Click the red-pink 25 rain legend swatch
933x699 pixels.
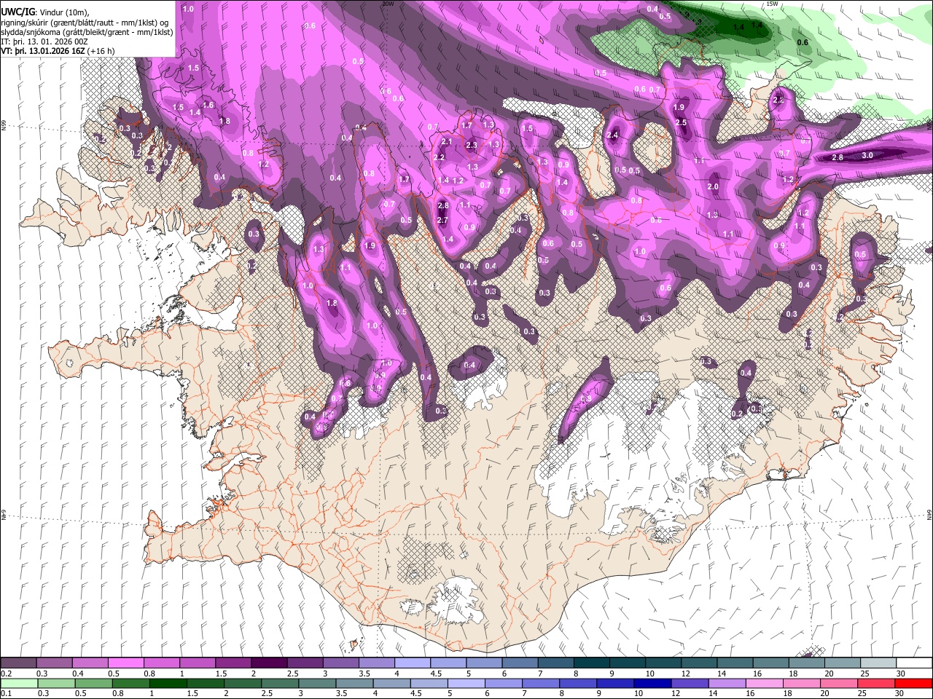tap(878, 683)
